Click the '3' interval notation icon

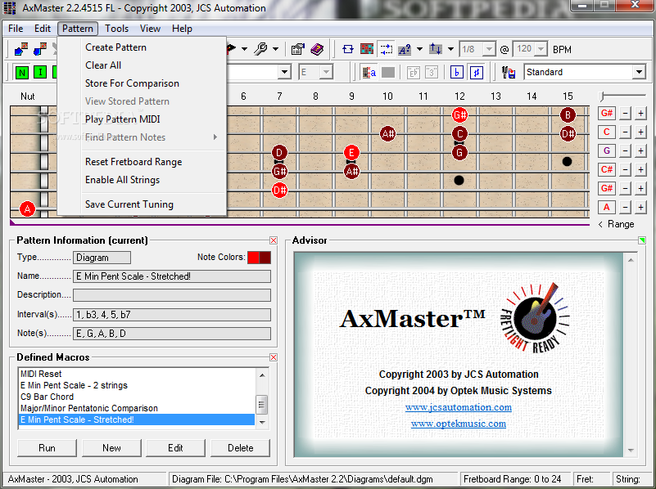click(432, 72)
